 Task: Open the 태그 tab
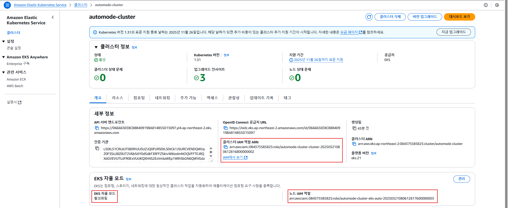pyautogui.click(x=287, y=98)
